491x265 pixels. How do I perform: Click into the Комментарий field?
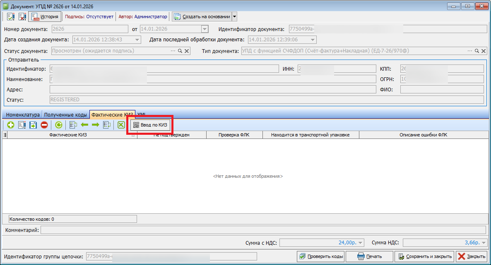pos(263,230)
